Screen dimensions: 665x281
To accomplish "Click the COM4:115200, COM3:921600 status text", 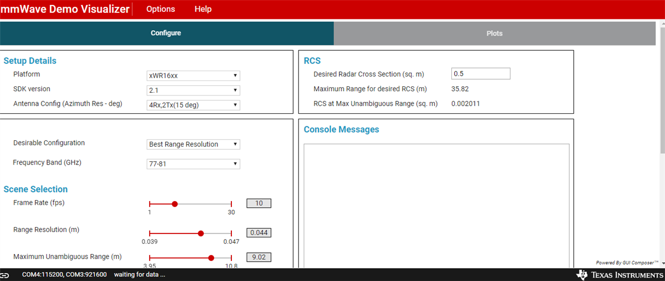I will (x=64, y=275).
